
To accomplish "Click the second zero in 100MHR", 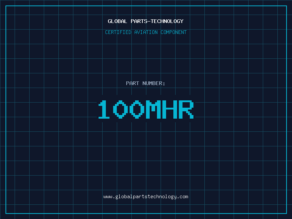I will click(136, 109).
